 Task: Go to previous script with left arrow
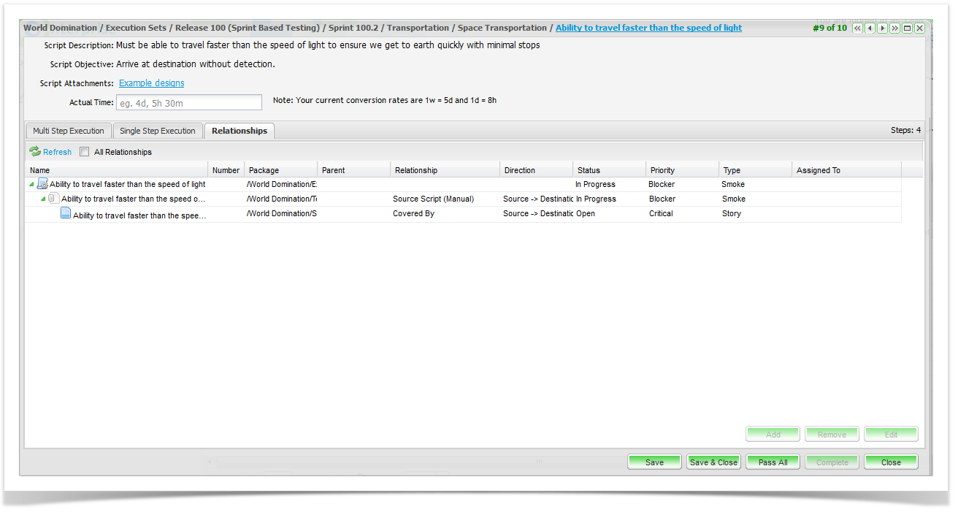870,28
